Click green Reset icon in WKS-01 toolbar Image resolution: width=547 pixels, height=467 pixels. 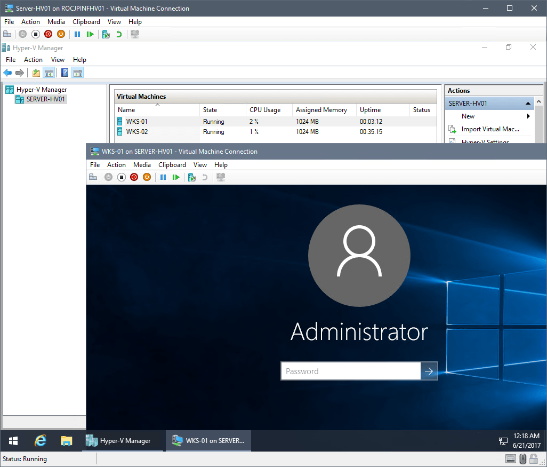pos(176,177)
